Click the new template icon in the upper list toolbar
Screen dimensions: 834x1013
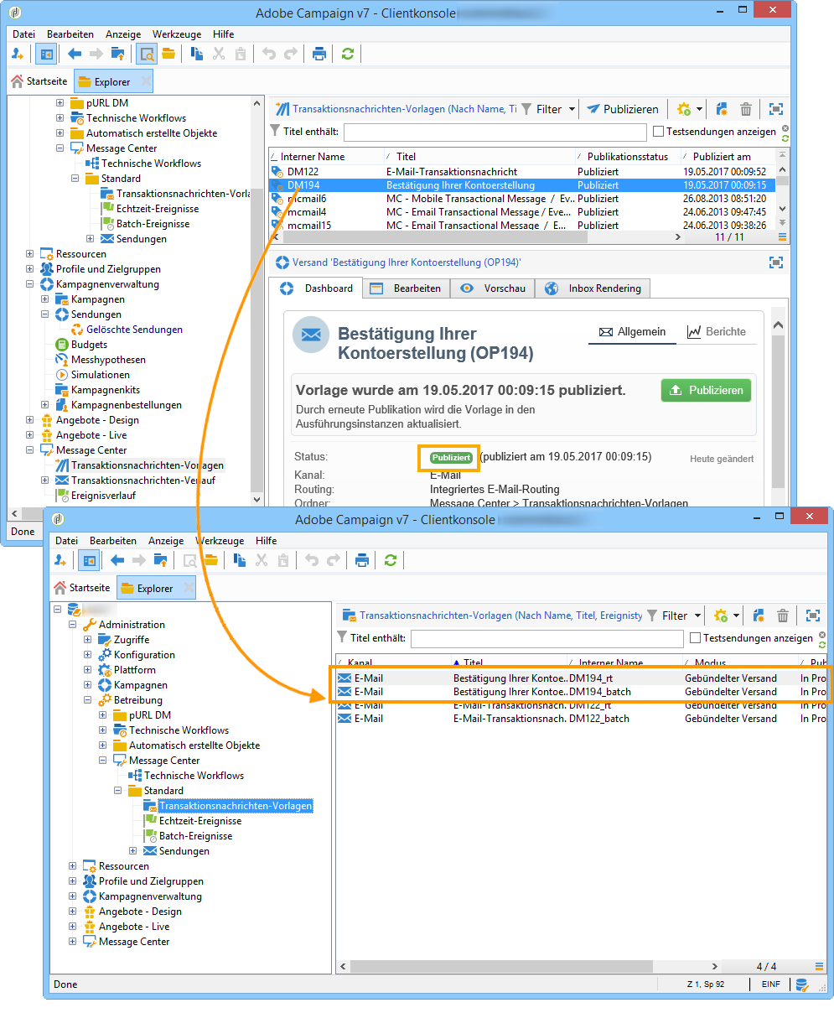721,109
